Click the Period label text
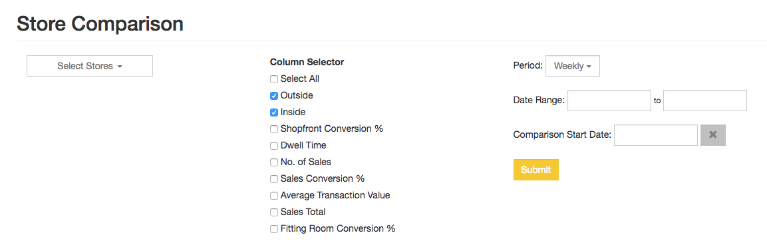The width and height of the screenshot is (767, 245). [x=528, y=66]
